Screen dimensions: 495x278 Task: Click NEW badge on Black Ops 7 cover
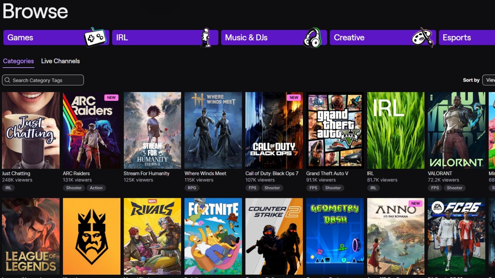294,98
